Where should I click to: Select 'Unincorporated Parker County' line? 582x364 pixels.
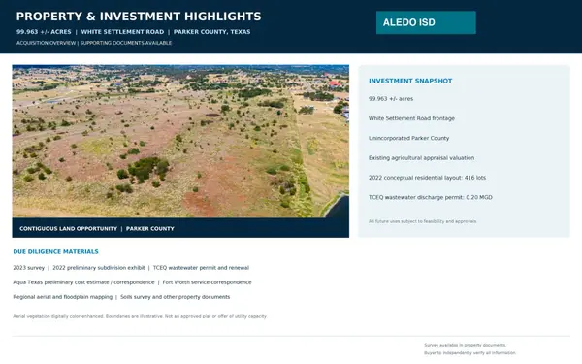tap(408, 138)
